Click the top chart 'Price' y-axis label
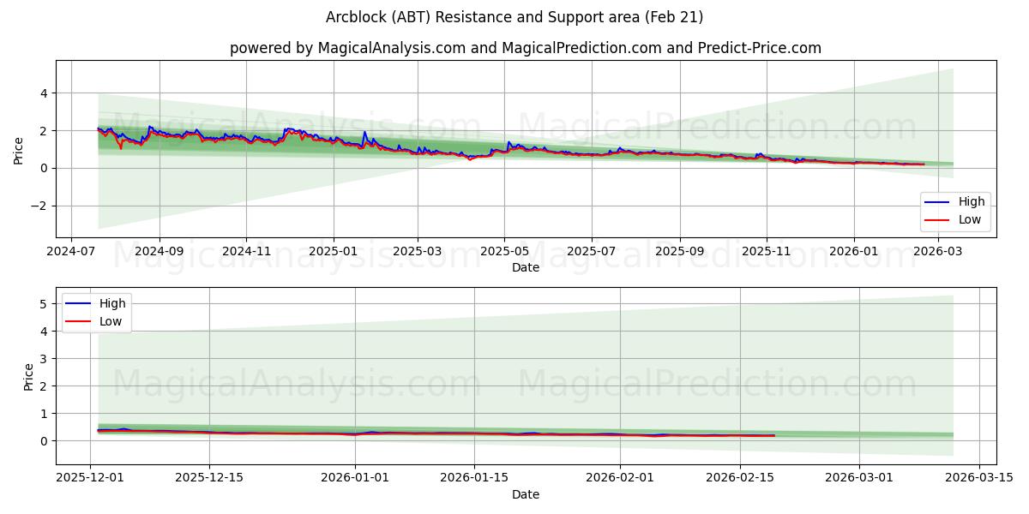This screenshot has height=514, width=1029. (19, 149)
